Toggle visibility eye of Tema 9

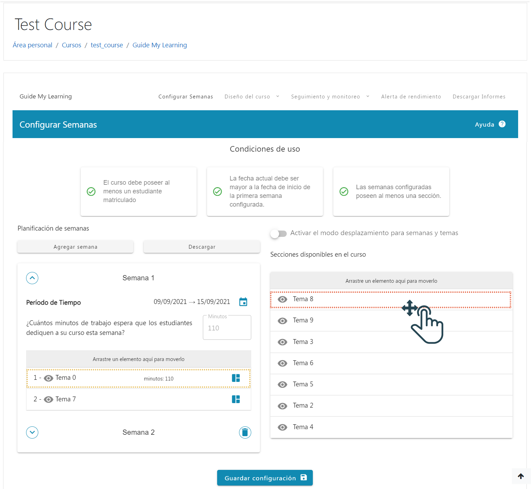[283, 321]
